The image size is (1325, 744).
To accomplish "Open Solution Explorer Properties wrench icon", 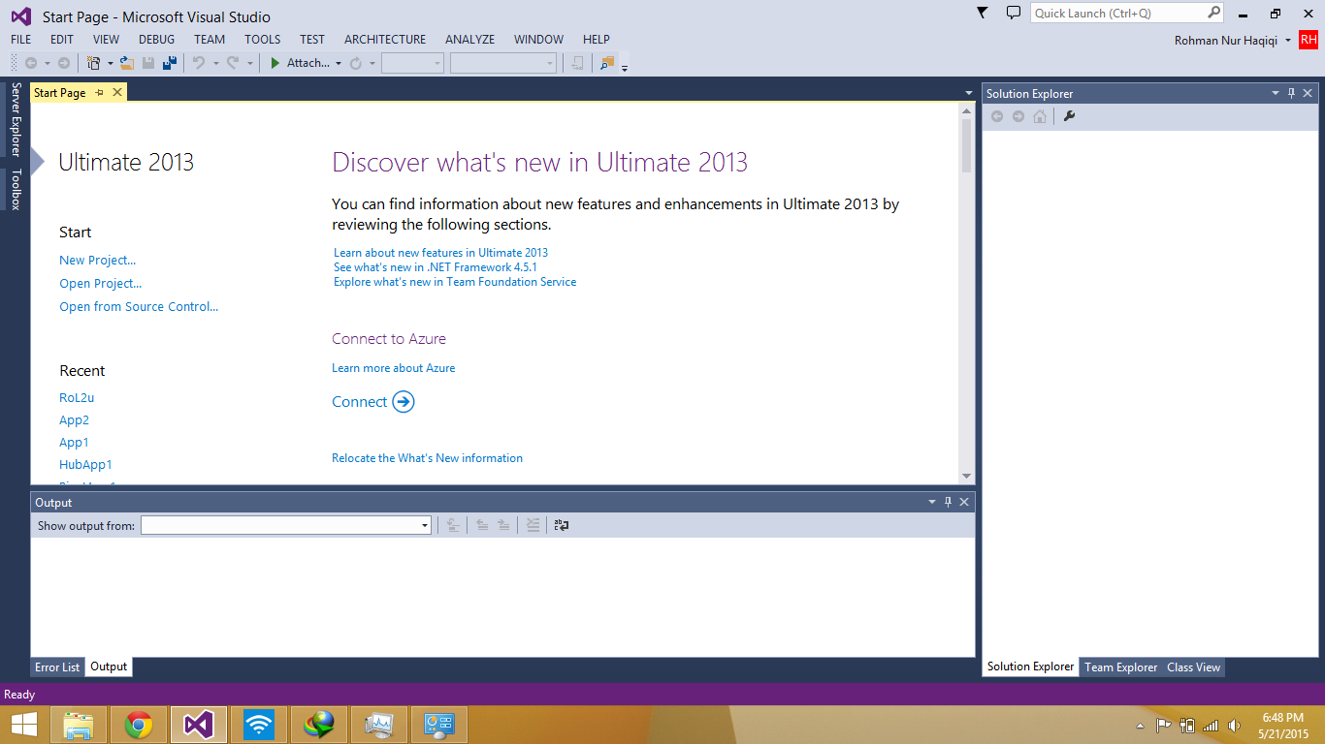I will point(1070,116).
